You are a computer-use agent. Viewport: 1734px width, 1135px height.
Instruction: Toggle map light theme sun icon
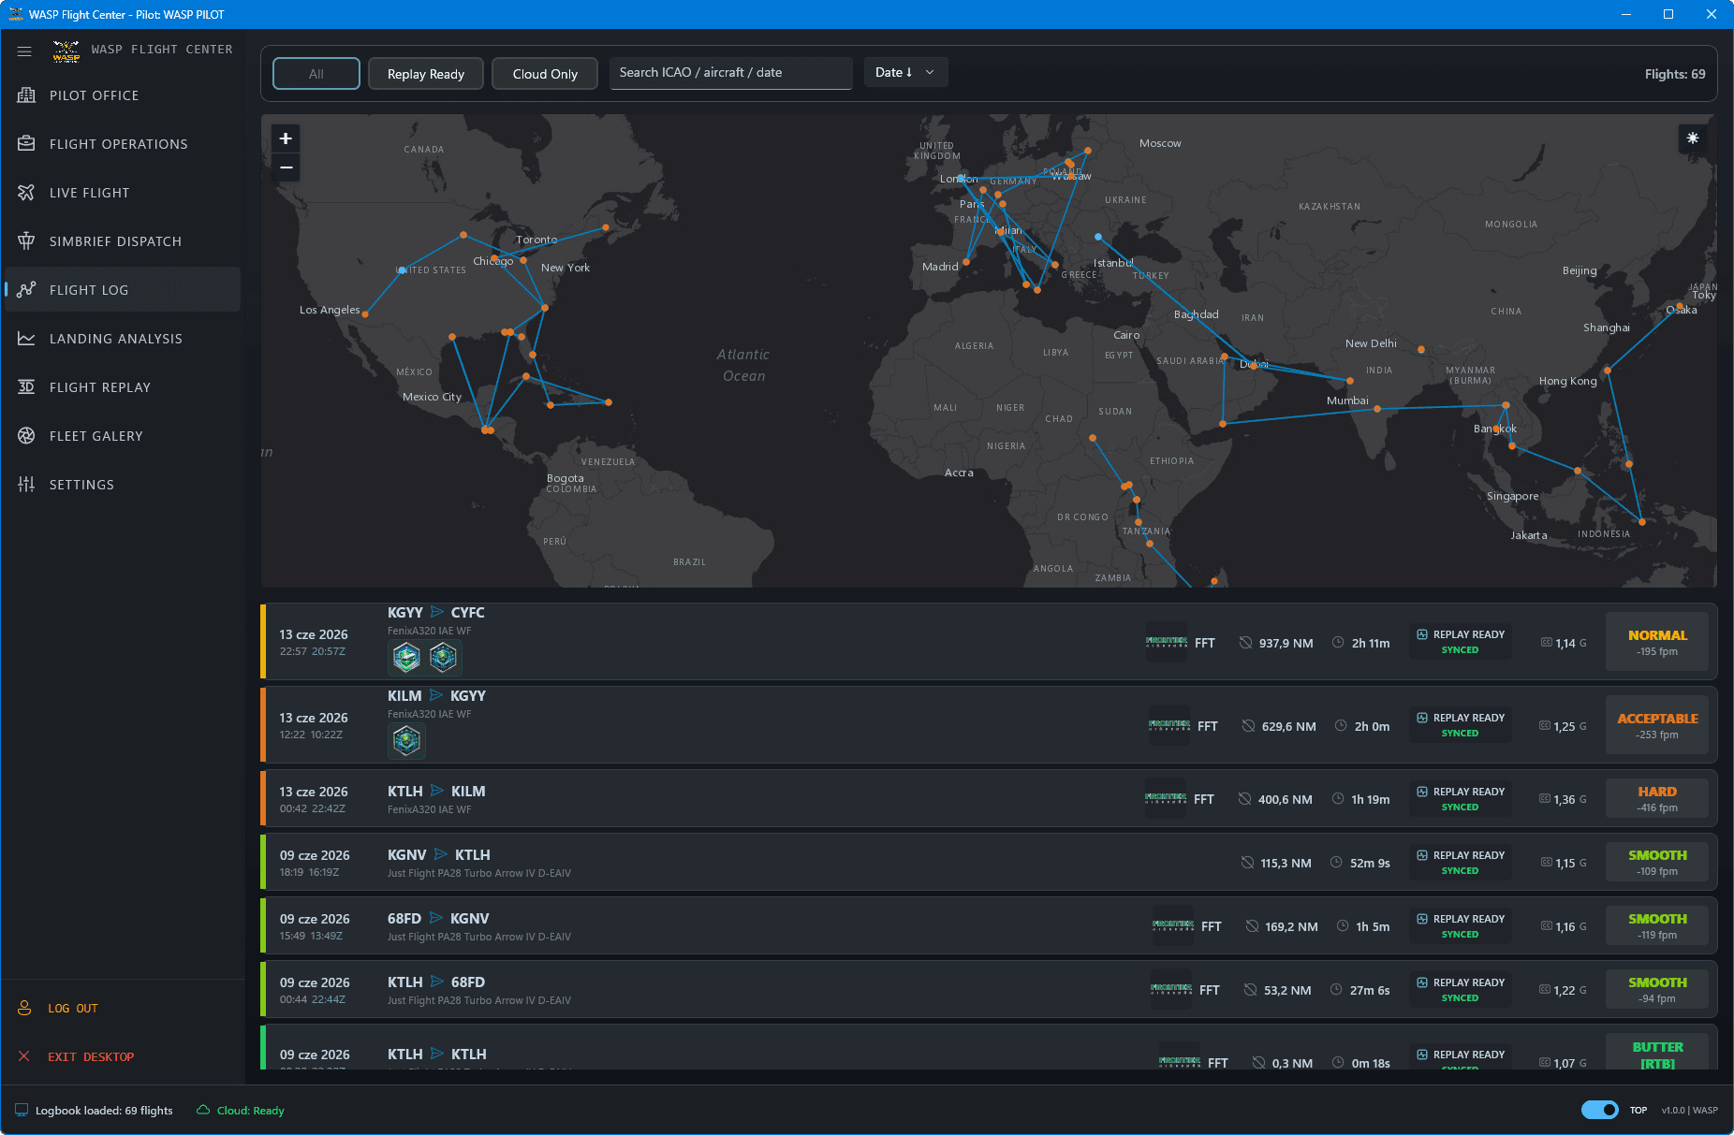tap(1693, 138)
